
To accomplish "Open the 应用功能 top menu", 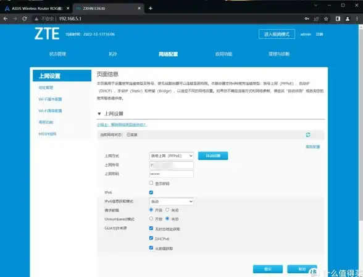I will 223,54.
